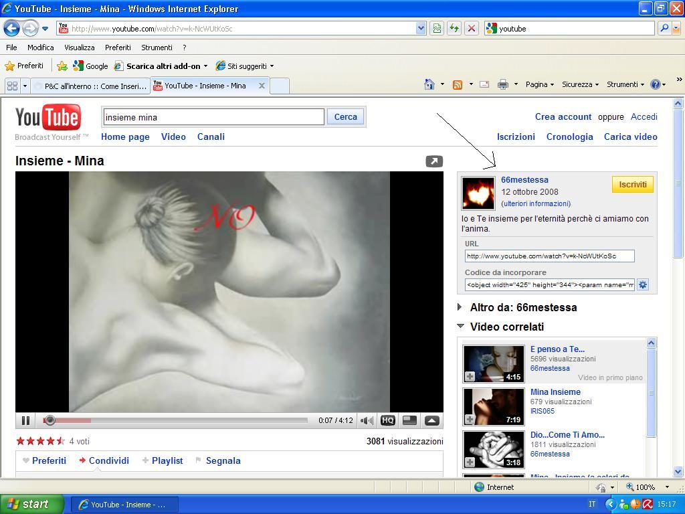Click the pop-out video arrow icon

pyautogui.click(x=434, y=161)
